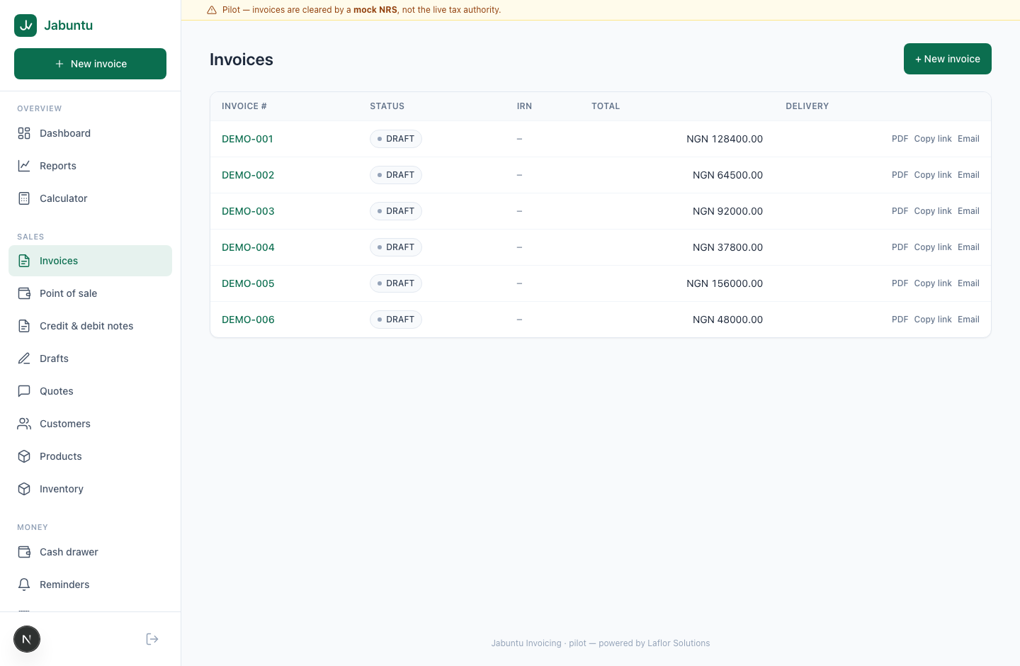Click the Jabuntu logo icon
Image resolution: width=1020 pixels, height=666 pixels.
[25, 26]
